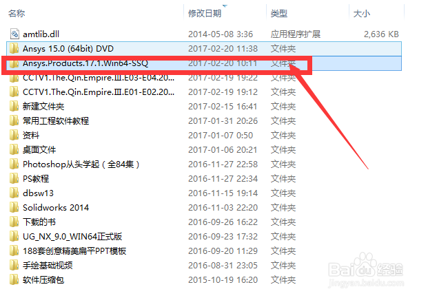This screenshot has height=298, width=428.
Task: Click the date 2016-09-23 17:32
Action: coord(223,236)
